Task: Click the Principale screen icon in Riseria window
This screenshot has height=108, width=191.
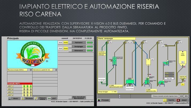Action: [99, 100]
